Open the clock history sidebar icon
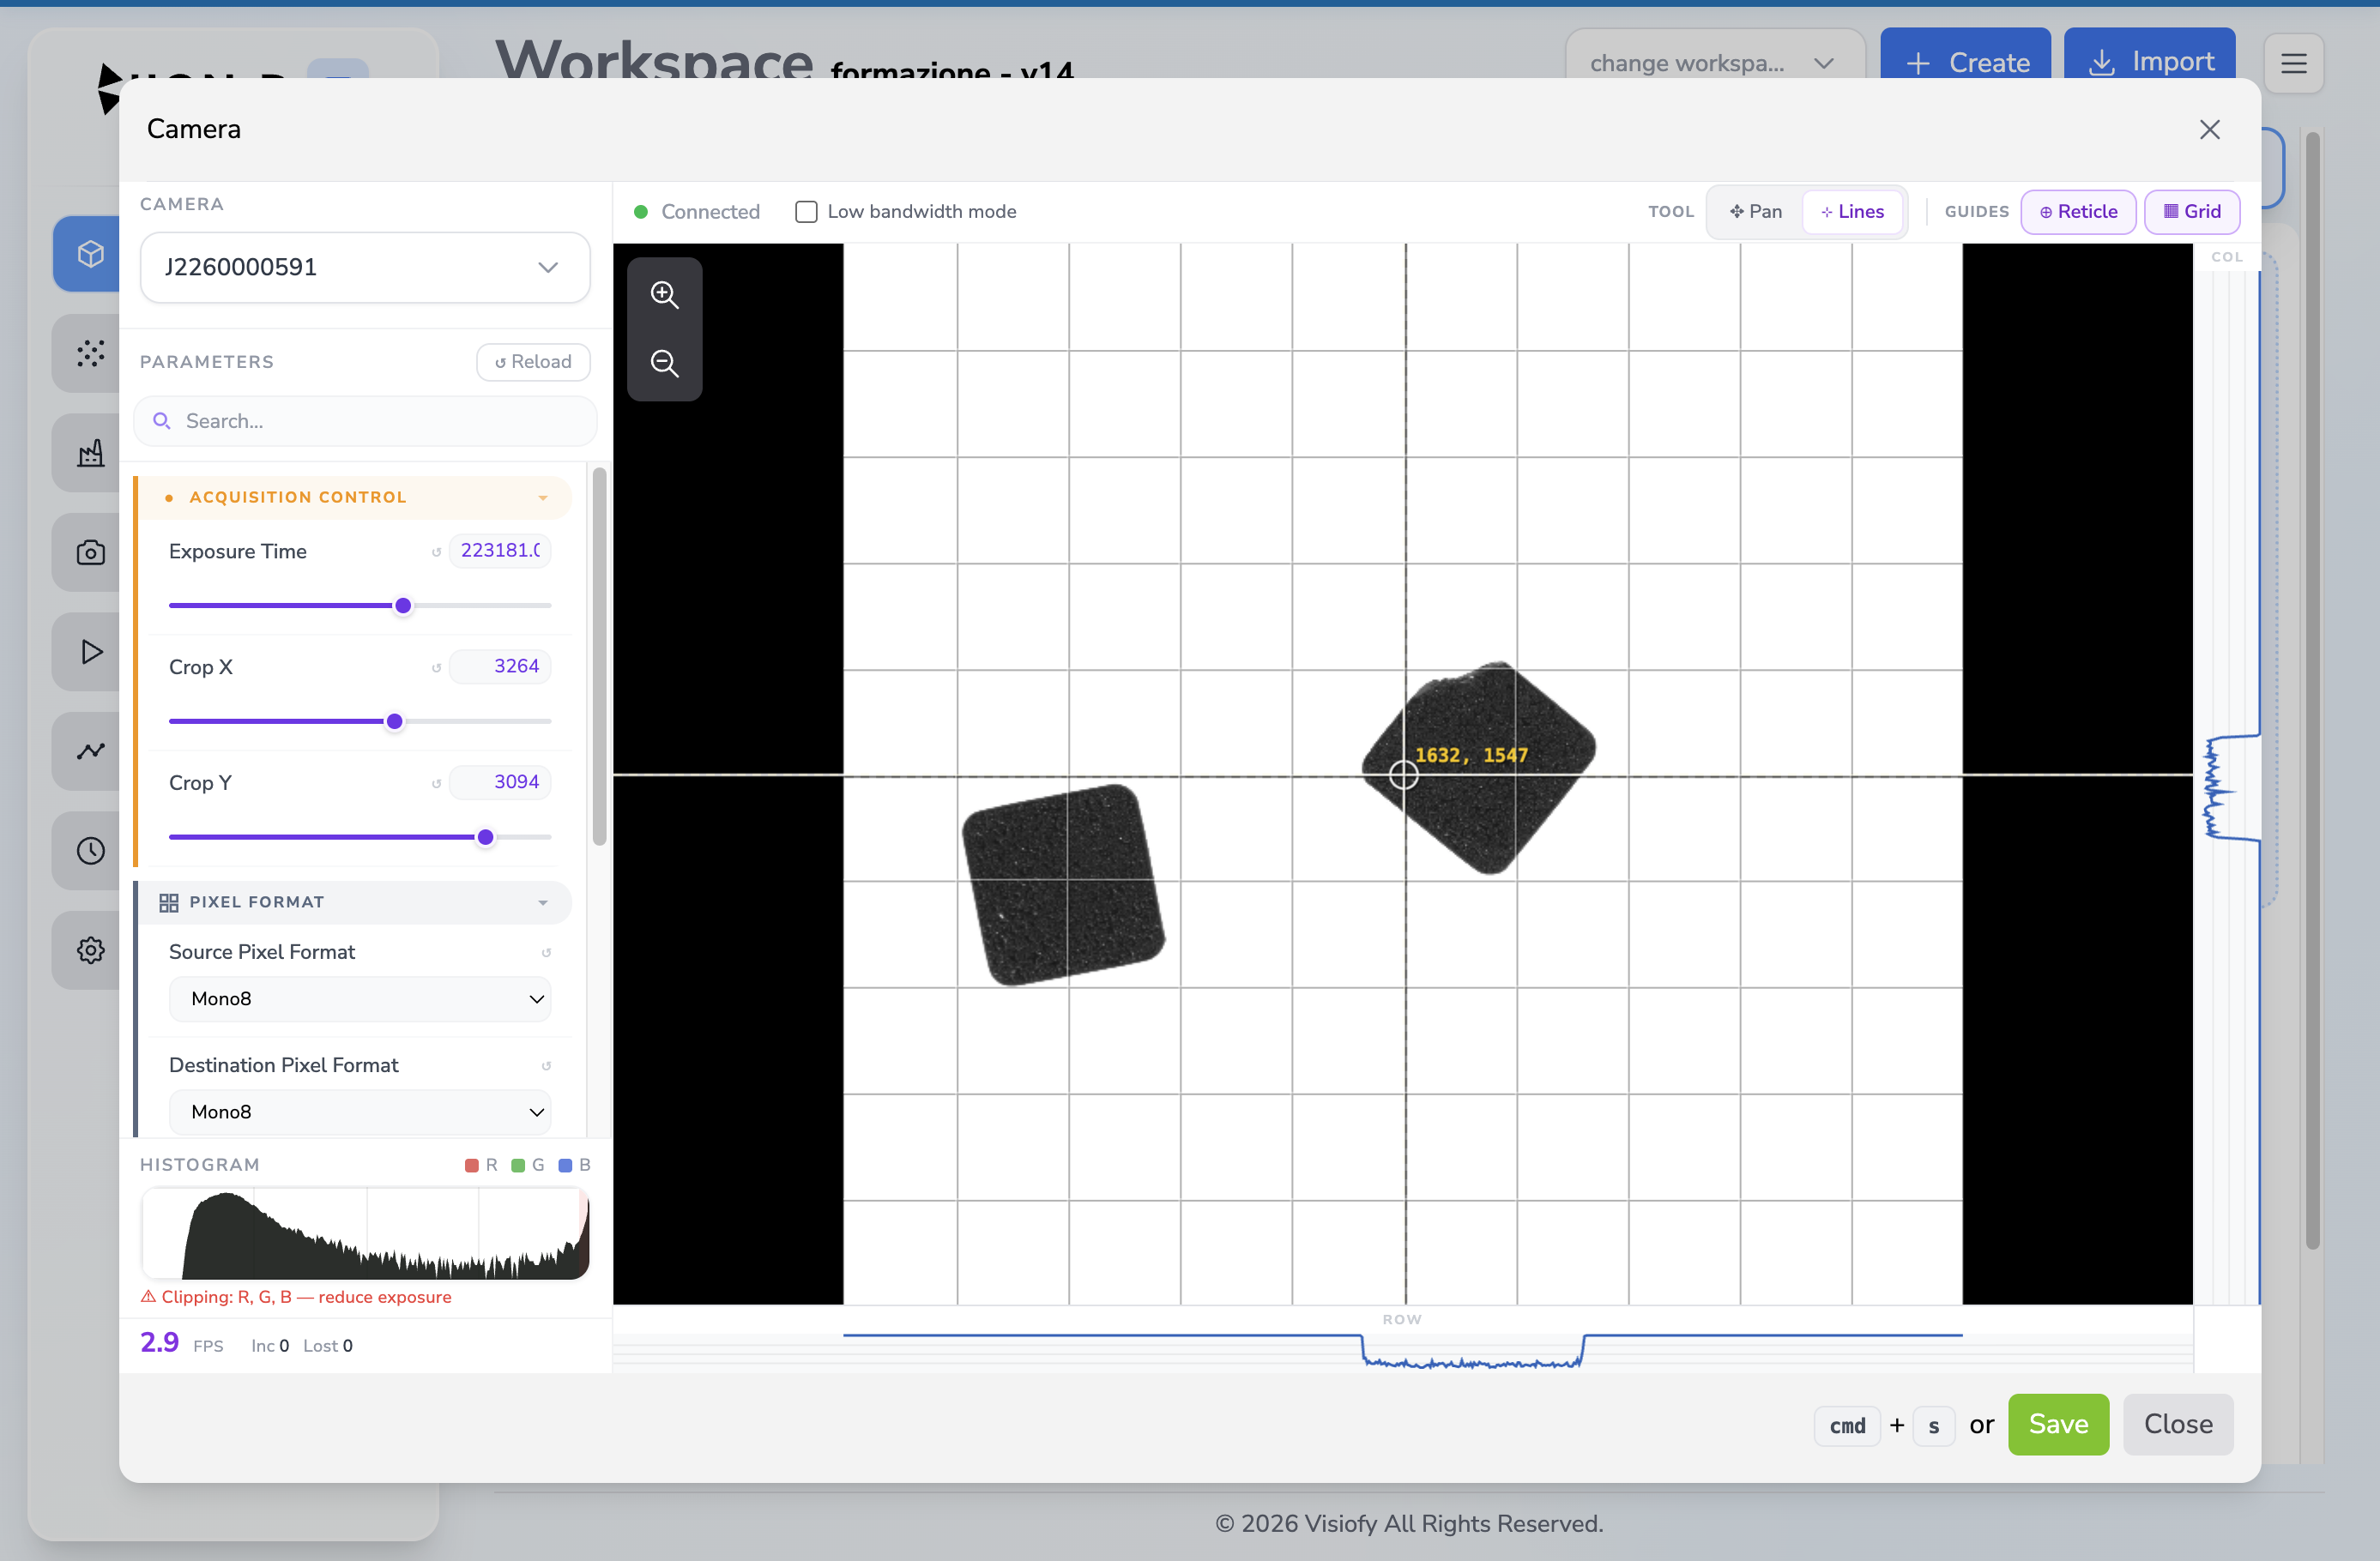This screenshot has height=1561, width=2380. click(x=90, y=851)
